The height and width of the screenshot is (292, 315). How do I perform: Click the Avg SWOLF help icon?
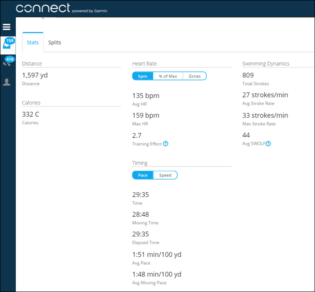[x=268, y=144]
